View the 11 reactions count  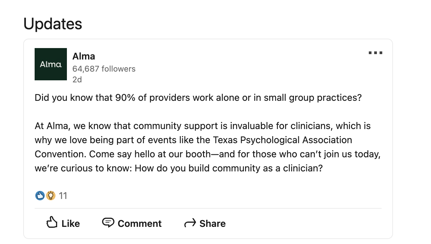[63, 196]
